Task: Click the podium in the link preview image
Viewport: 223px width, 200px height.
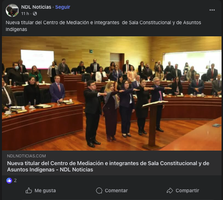Action: click(154, 125)
